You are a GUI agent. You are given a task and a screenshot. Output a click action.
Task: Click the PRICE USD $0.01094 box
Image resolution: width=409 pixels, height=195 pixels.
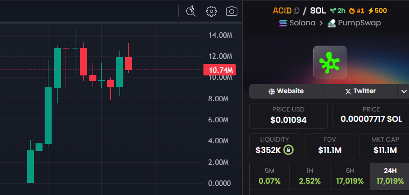point(288,116)
